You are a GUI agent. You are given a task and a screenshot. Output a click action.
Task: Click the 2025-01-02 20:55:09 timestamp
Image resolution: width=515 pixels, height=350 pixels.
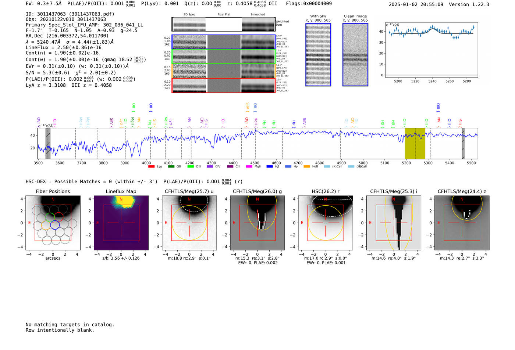point(416,4)
